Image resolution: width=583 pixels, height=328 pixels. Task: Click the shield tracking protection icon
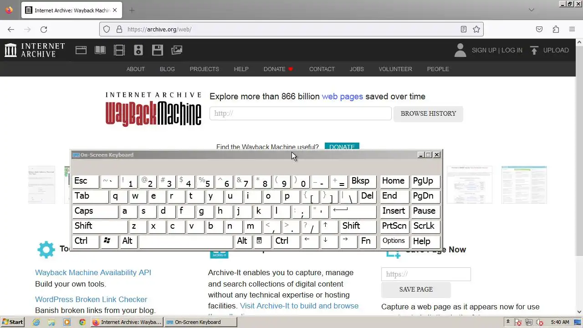(107, 29)
